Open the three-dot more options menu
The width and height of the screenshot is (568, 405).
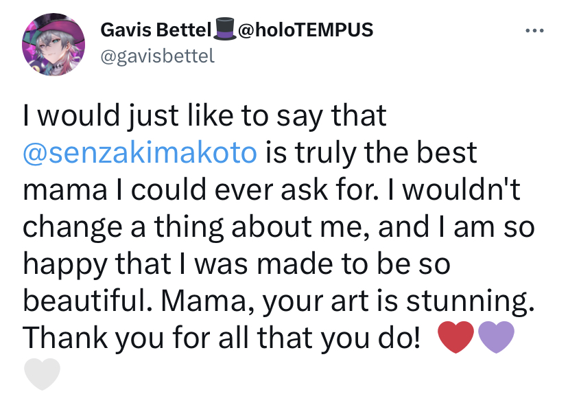[x=534, y=31]
